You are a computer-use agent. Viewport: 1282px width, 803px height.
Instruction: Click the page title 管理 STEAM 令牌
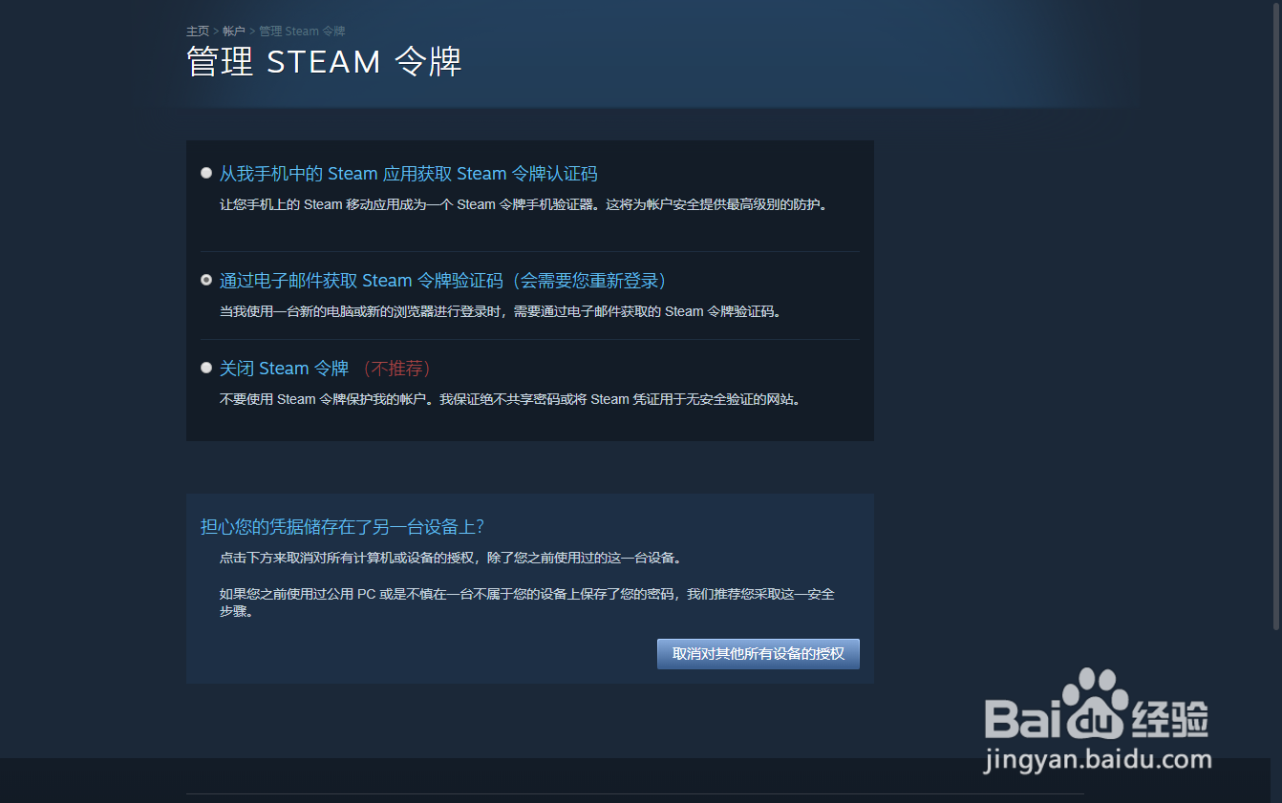click(x=324, y=62)
